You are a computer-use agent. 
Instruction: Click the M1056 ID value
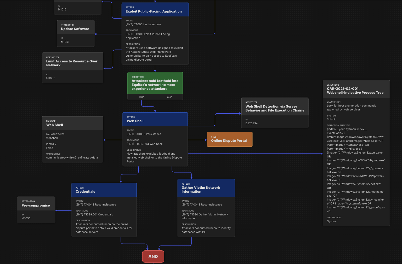(x=26, y=219)
